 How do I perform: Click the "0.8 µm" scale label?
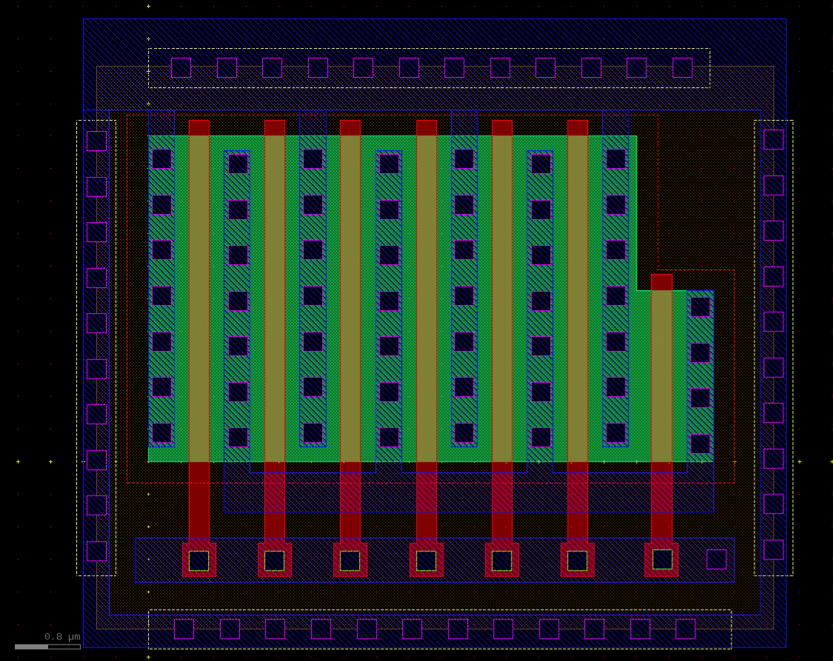coord(62,636)
